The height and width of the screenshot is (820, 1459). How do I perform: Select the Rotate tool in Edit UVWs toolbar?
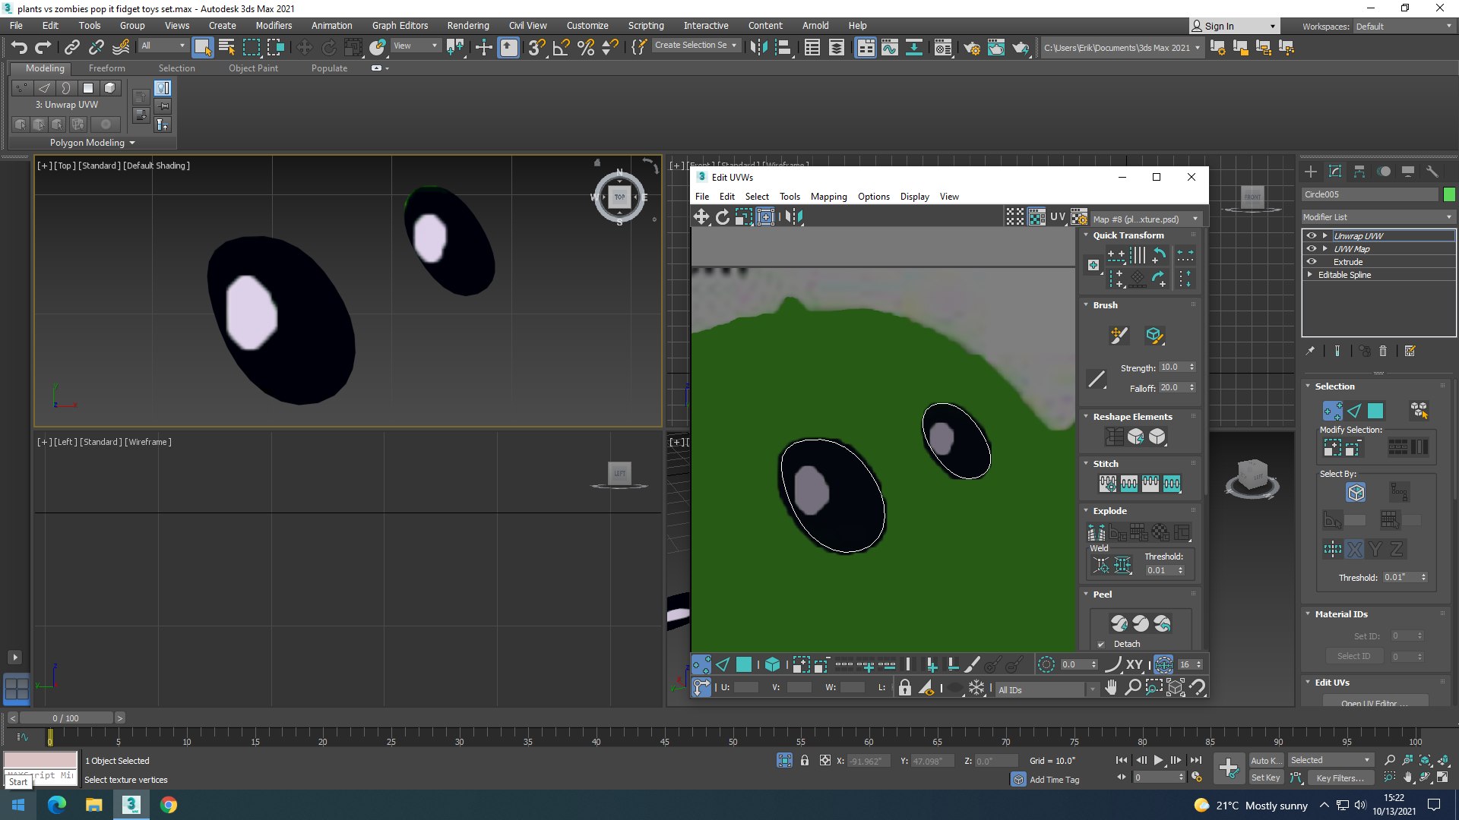[x=722, y=217]
